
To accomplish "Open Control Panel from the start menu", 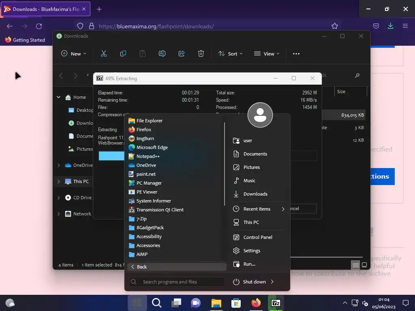I will pyautogui.click(x=252, y=237).
